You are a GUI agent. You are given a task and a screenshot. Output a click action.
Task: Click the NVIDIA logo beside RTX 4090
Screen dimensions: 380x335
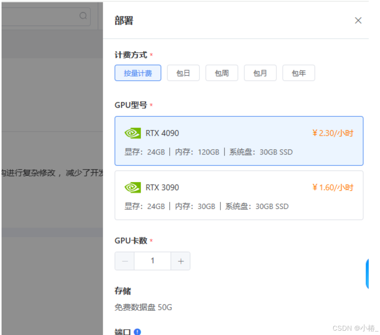[x=132, y=133]
